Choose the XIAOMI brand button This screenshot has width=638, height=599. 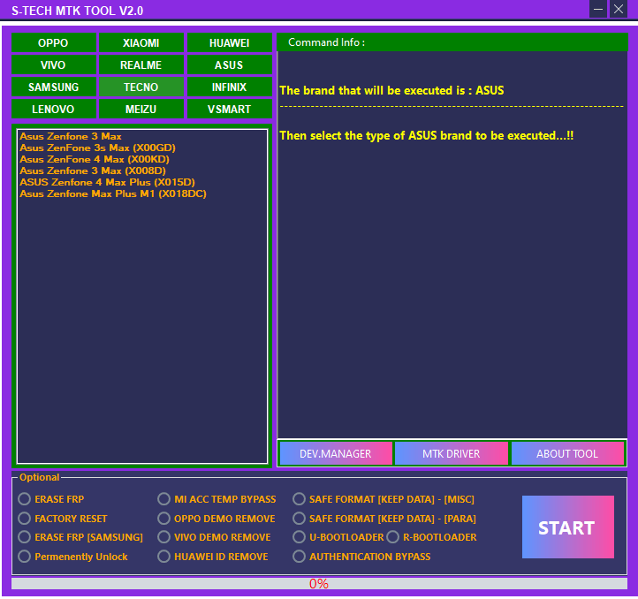pos(141,42)
